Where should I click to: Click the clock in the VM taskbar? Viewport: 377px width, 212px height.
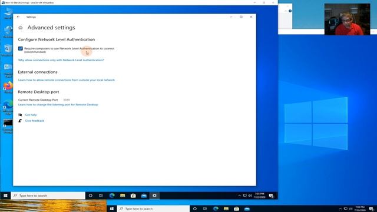click(260, 196)
